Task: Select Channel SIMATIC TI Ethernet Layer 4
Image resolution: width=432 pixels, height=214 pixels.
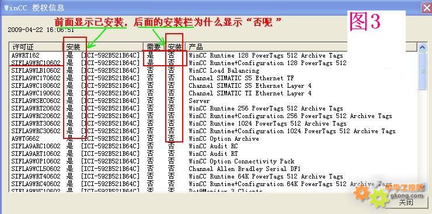Action: pos(213,93)
